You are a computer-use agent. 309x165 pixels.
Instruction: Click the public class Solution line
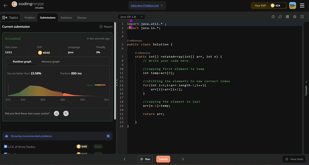(150, 44)
